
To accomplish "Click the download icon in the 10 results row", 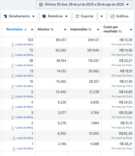I will (13, 86).
